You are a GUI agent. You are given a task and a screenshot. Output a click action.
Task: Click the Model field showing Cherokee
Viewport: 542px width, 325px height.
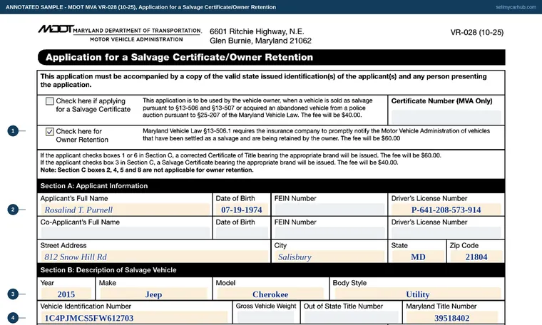(270, 294)
